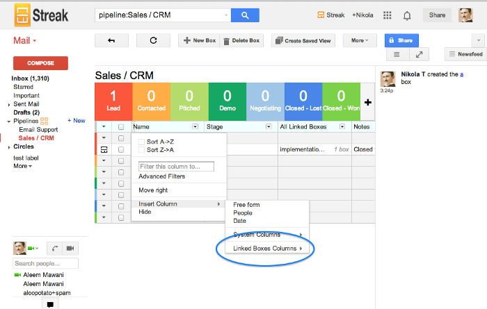Open Drafts (2)
The image size is (487, 309).
coord(26,112)
